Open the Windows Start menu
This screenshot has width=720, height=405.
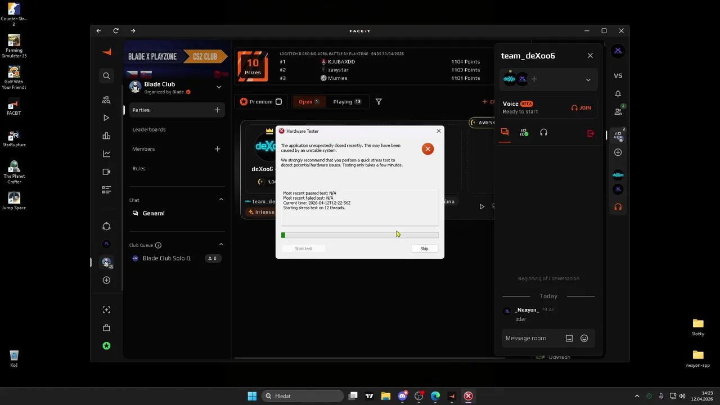pyautogui.click(x=252, y=396)
